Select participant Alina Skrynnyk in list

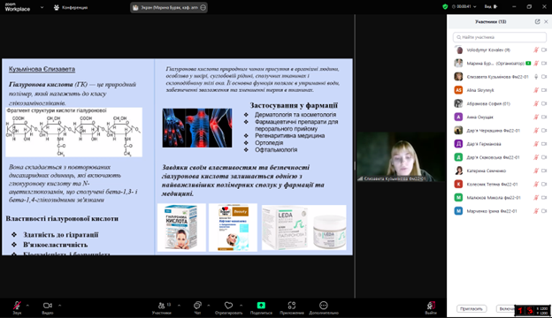tap(500, 90)
